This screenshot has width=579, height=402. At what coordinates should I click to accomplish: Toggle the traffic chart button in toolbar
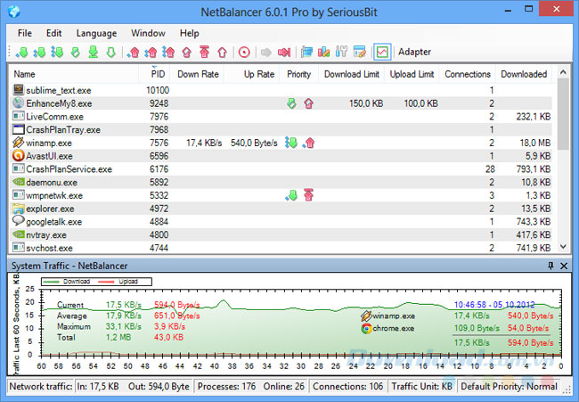[x=381, y=52]
